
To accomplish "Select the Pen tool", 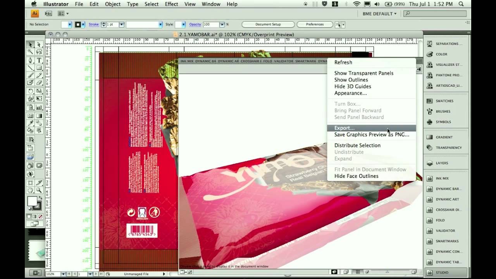I will pyautogui.click(x=30, y=60).
